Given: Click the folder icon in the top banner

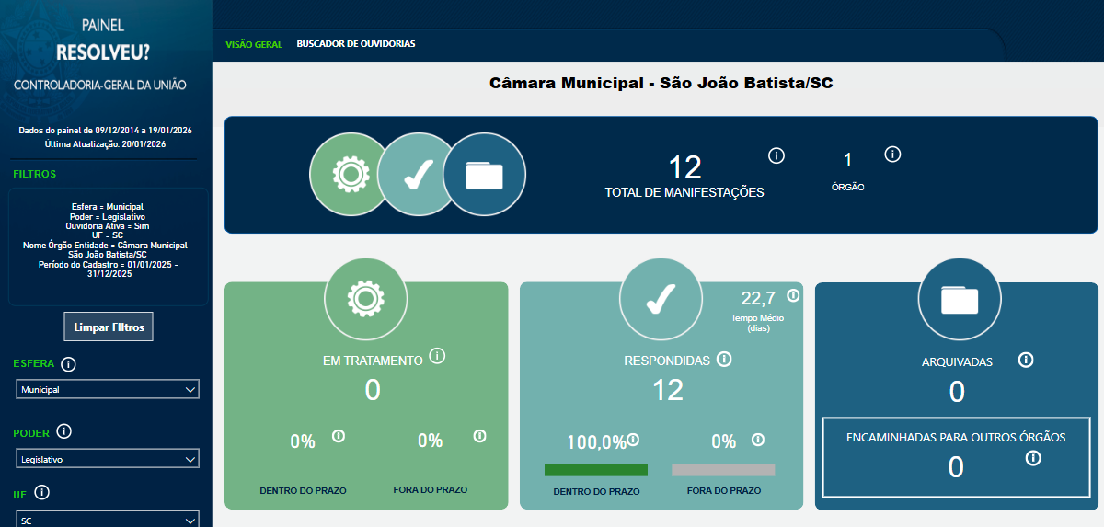Looking at the screenshot, I should (x=485, y=174).
